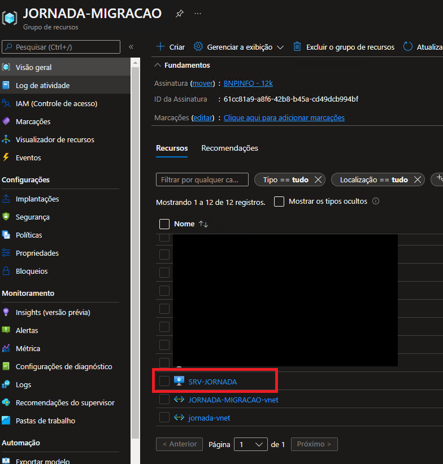Click the Filtrar por qualquer campo input

(202, 180)
